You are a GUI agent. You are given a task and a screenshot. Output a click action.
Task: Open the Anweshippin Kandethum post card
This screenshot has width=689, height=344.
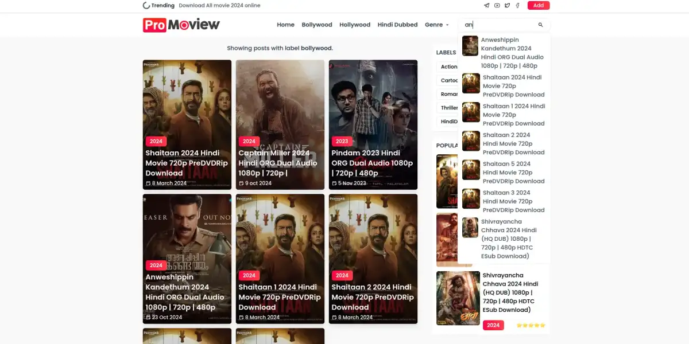coord(187,259)
